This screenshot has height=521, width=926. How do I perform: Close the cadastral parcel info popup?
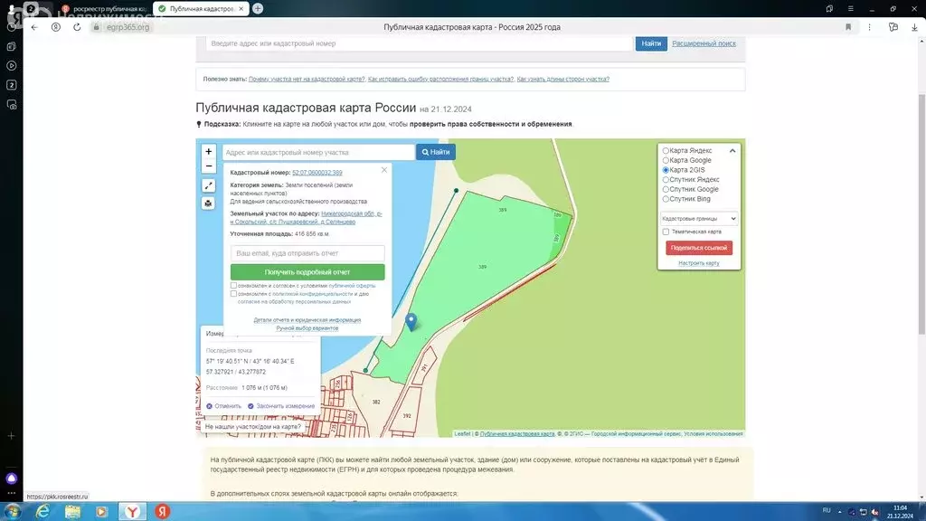(384, 170)
